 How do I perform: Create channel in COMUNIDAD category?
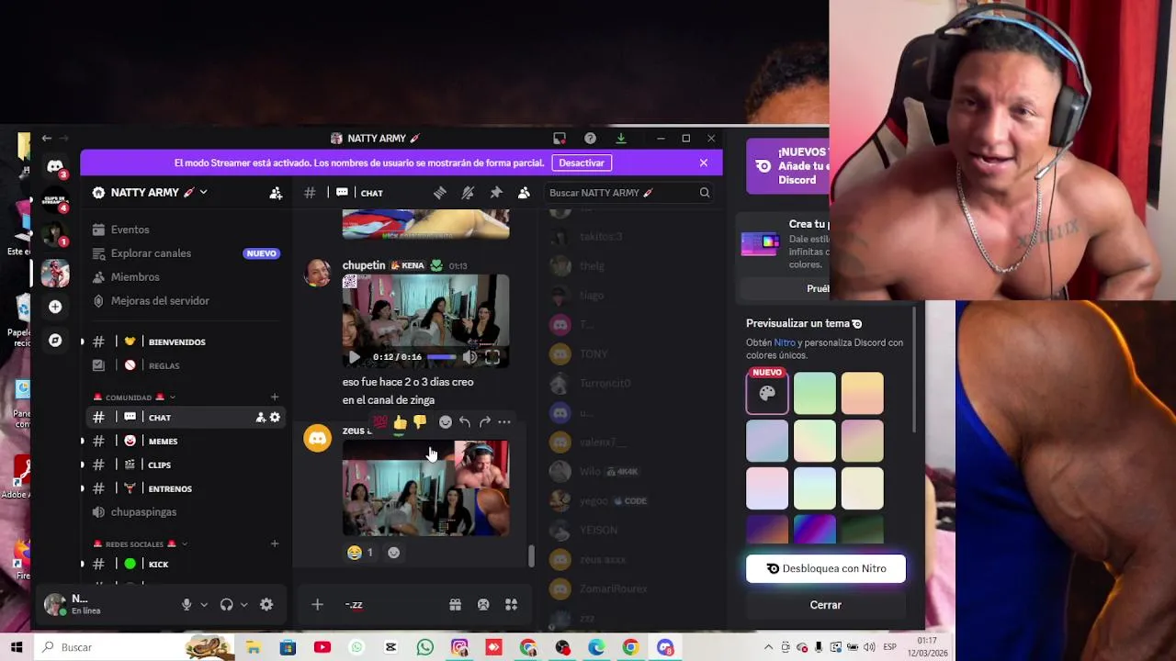(275, 398)
